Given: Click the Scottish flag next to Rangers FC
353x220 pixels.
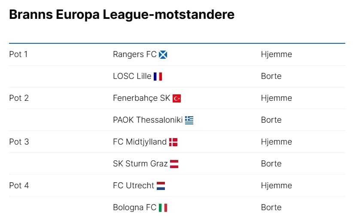Looking at the screenshot, I should coord(163,54).
